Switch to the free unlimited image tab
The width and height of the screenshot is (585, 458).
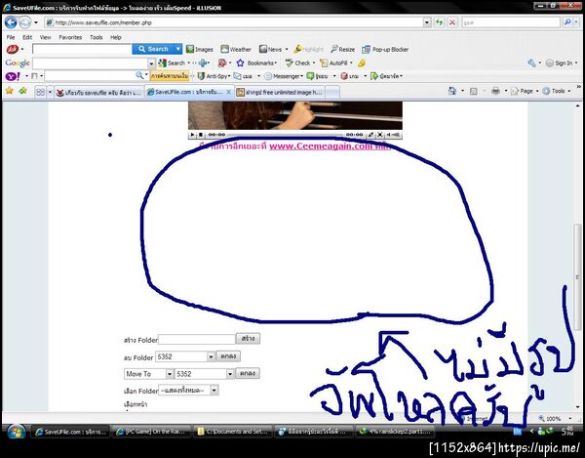(280, 92)
